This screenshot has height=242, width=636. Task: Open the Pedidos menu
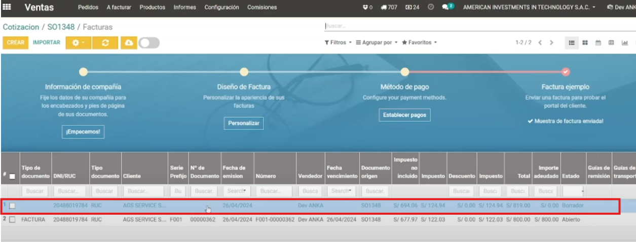point(89,8)
